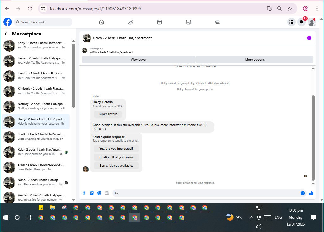Open the zoom magnifier icon in address bar
Screen dimensions: 324x232
(280, 9)
